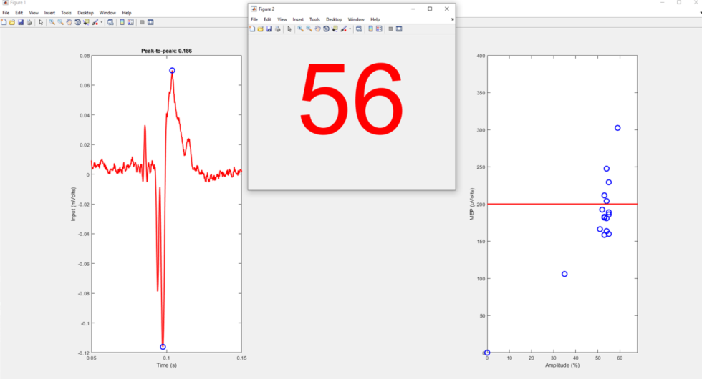Click Hide Plot Tools button in Figure 2

tap(390, 29)
